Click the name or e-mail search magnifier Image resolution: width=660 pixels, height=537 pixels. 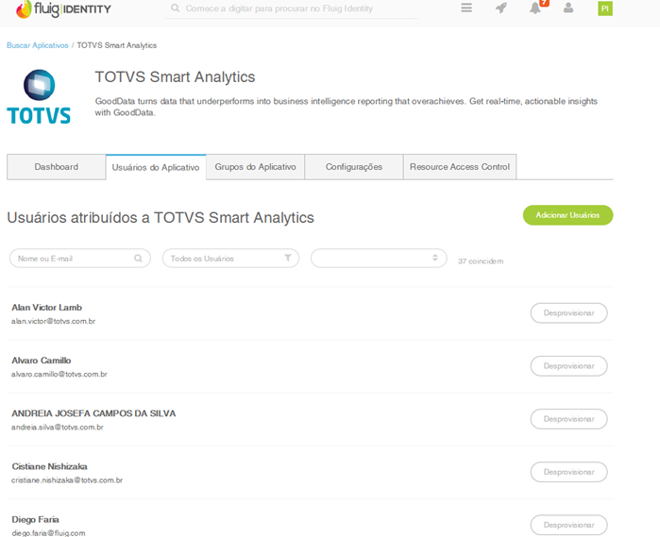point(138,258)
